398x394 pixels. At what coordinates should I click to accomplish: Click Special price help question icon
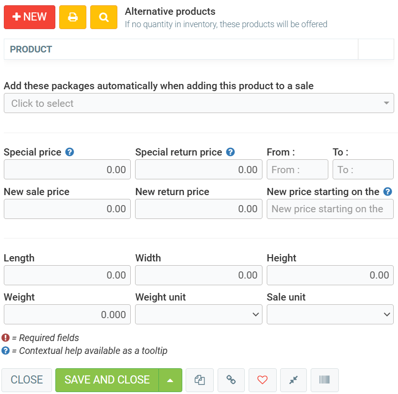[70, 152]
